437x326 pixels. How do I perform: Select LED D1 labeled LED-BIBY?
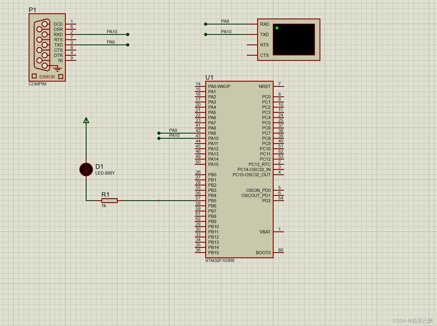(86, 170)
